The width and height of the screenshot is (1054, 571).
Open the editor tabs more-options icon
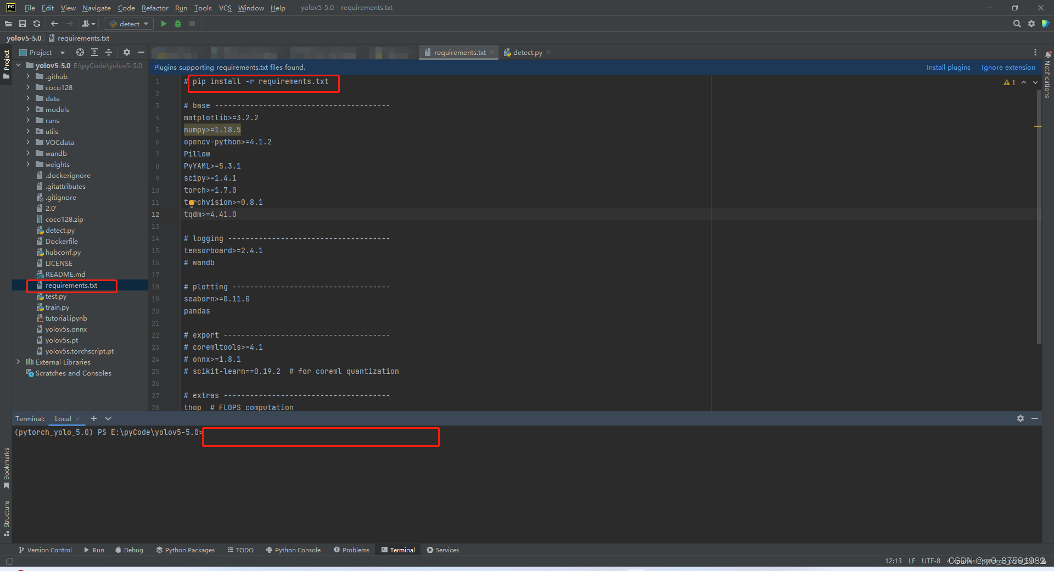[1035, 52]
